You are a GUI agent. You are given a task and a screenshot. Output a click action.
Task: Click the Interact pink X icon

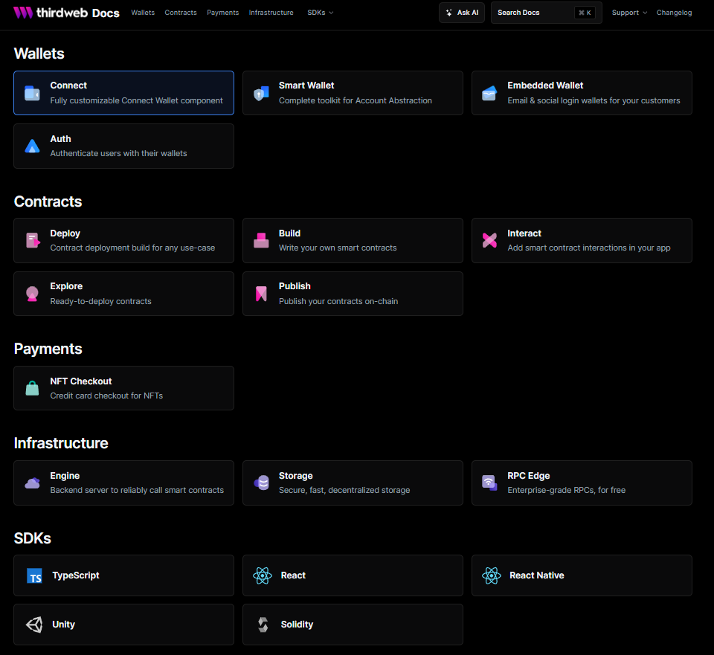tap(489, 240)
